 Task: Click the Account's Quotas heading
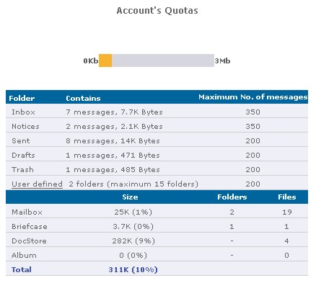(157, 11)
